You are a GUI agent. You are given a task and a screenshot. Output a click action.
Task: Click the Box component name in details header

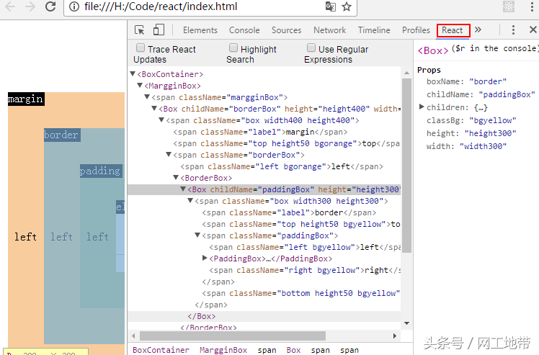coord(433,50)
